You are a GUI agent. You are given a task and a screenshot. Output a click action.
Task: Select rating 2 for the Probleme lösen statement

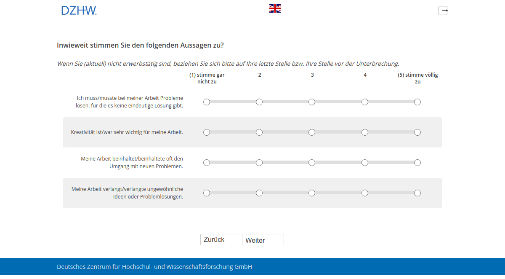[x=259, y=102]
